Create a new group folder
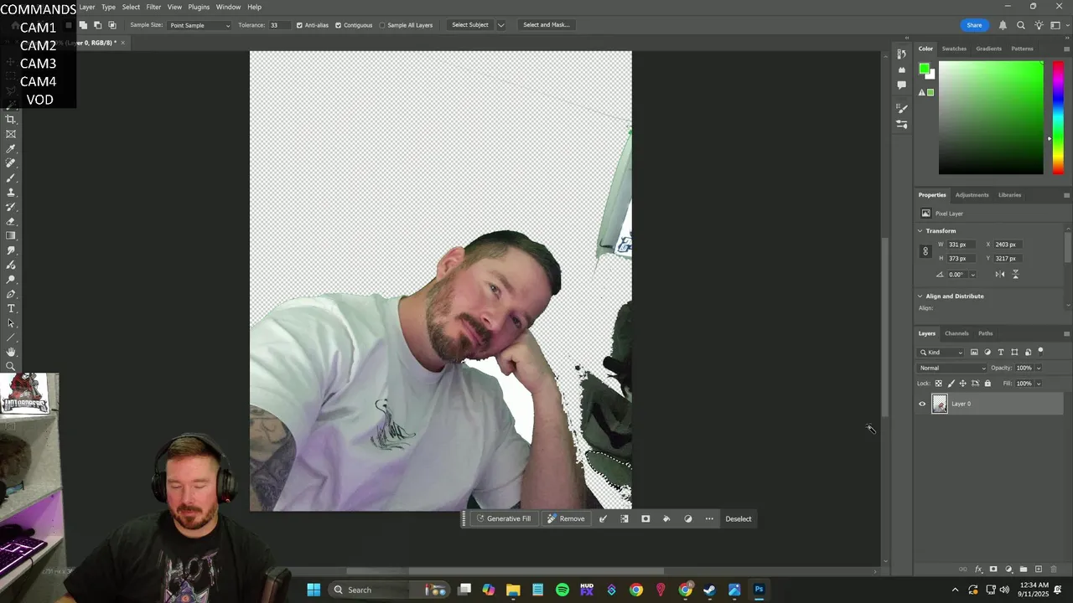This screenshot has width=1073, height=603. point(1024,569)
